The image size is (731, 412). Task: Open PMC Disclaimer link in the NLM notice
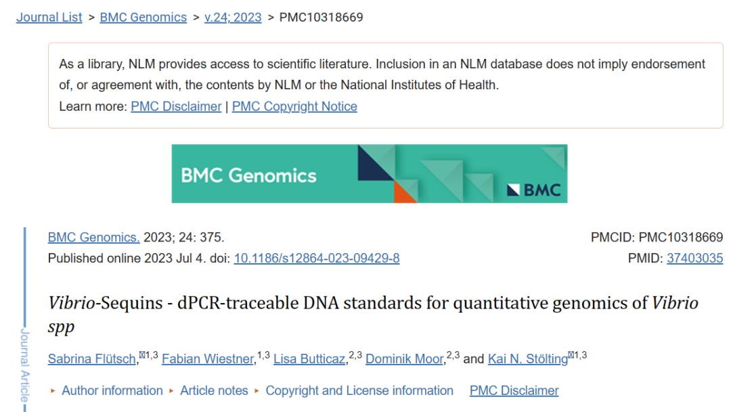coord(176,106)
